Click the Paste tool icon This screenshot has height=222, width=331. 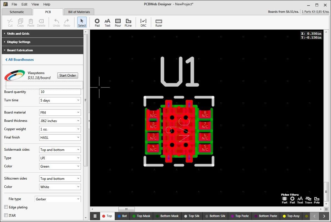point(31,22)
